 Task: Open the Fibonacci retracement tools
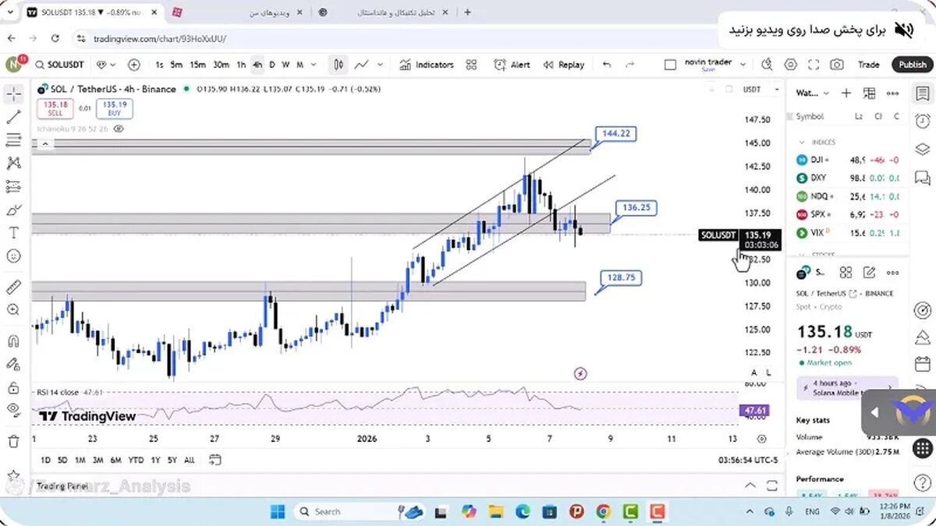click(x=13, y=140)
